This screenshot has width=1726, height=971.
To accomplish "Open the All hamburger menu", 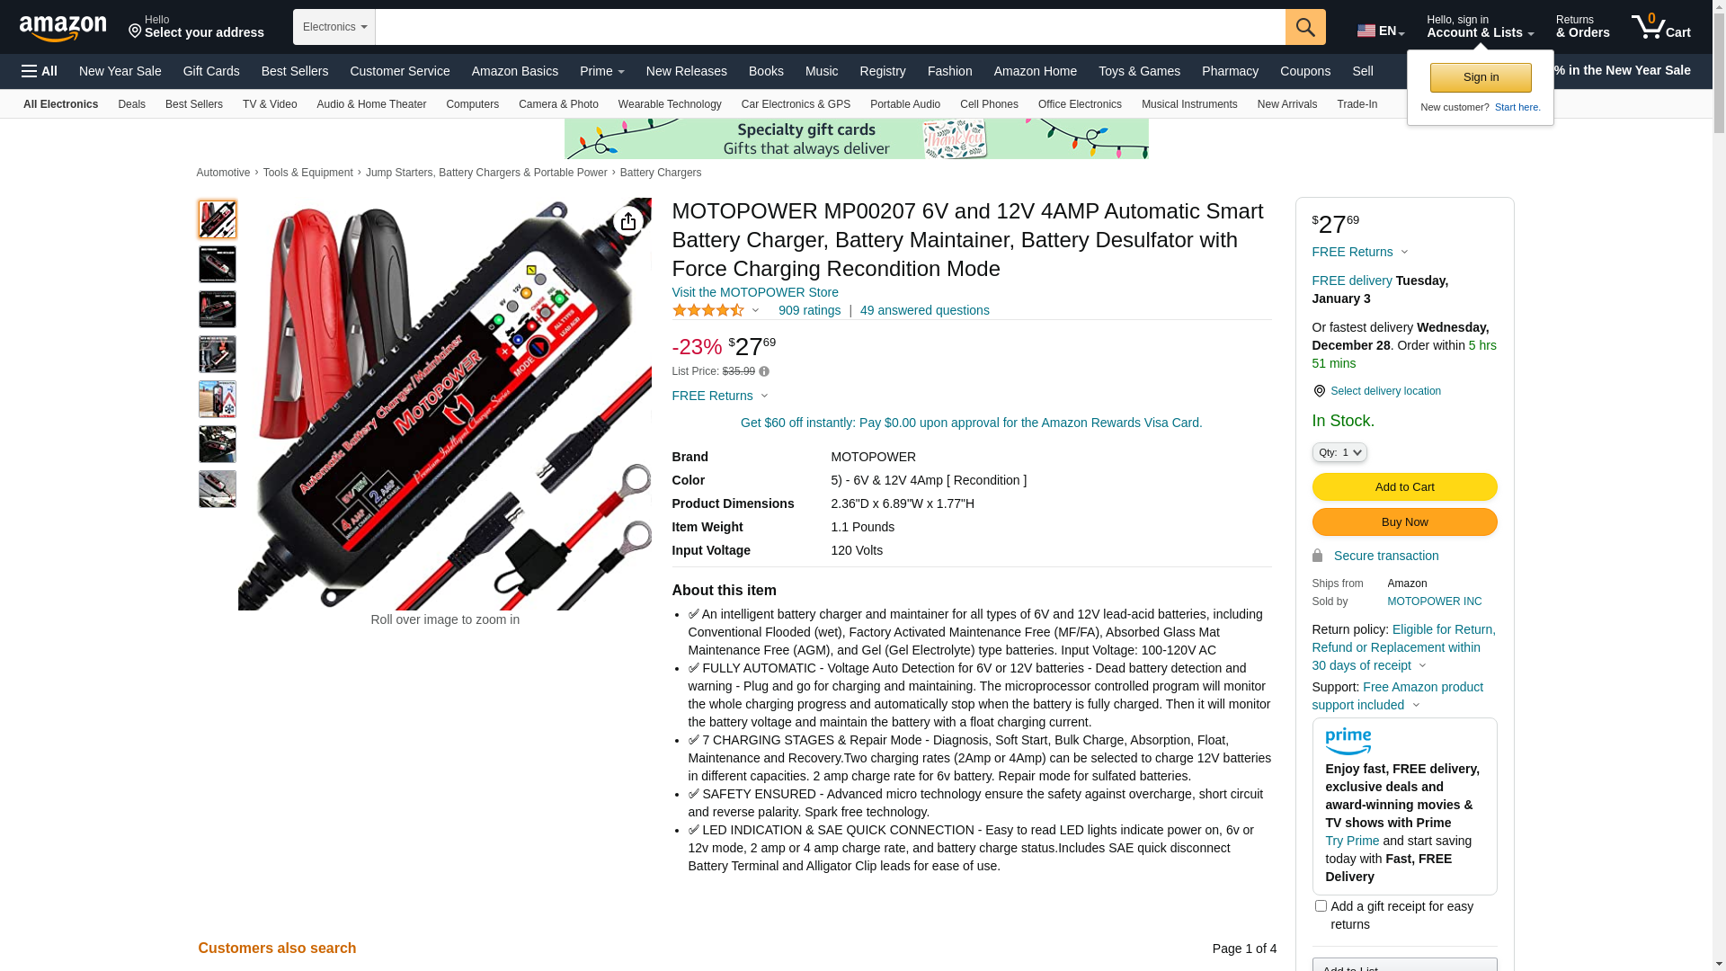I will click(40, 71).
